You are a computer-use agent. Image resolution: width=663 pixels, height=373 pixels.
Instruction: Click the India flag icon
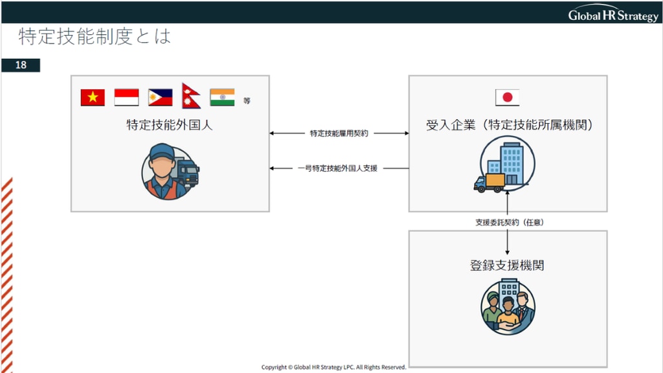[222, 97]
